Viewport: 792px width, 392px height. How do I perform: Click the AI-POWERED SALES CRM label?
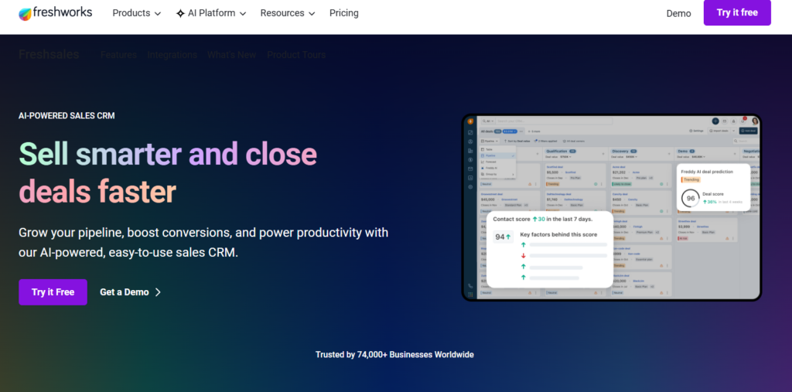tap(67, 116)
